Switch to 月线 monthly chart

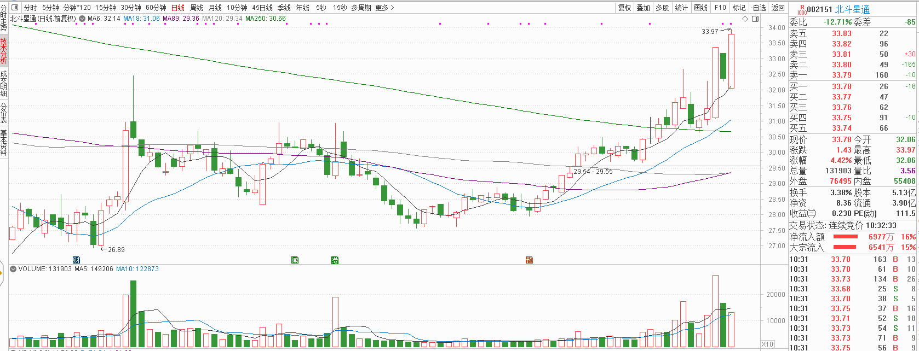pyautogui.click(x=215, y=8)
